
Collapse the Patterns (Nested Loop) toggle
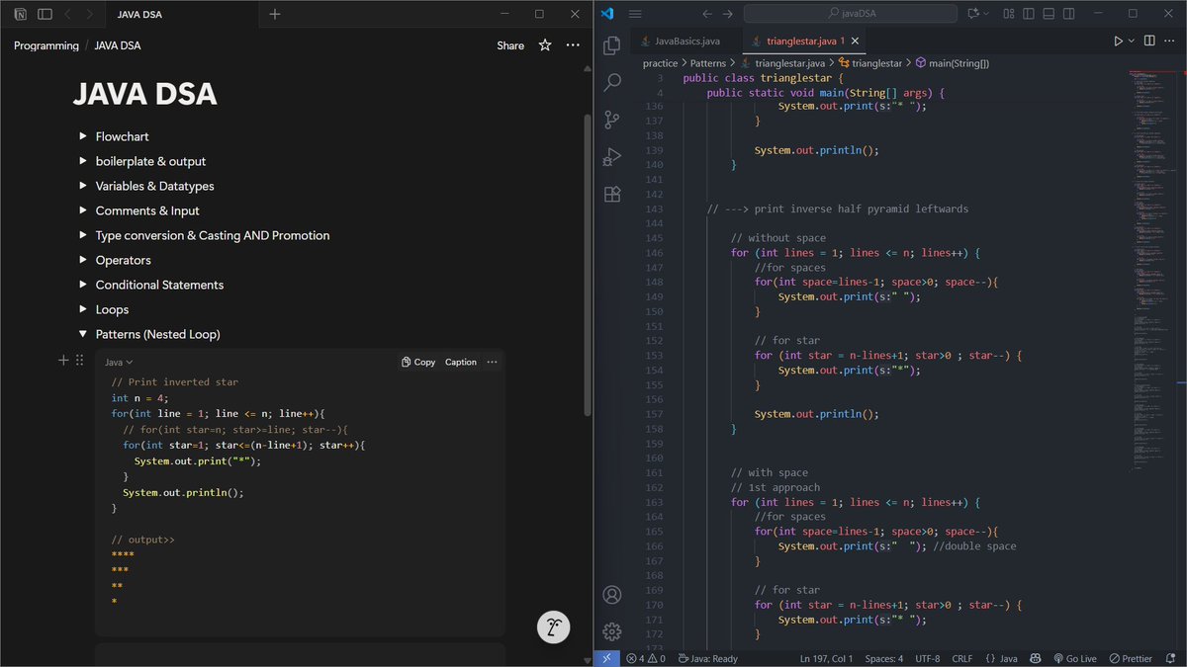tap(83, 334)
